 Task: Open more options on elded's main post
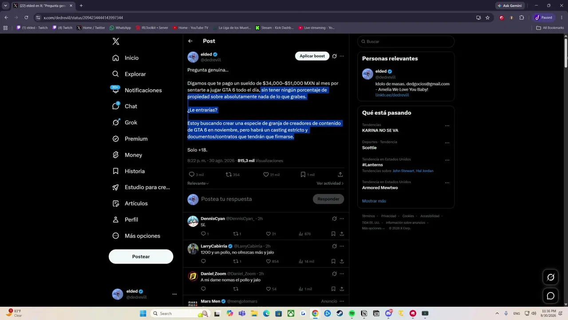tap(342, 56)
